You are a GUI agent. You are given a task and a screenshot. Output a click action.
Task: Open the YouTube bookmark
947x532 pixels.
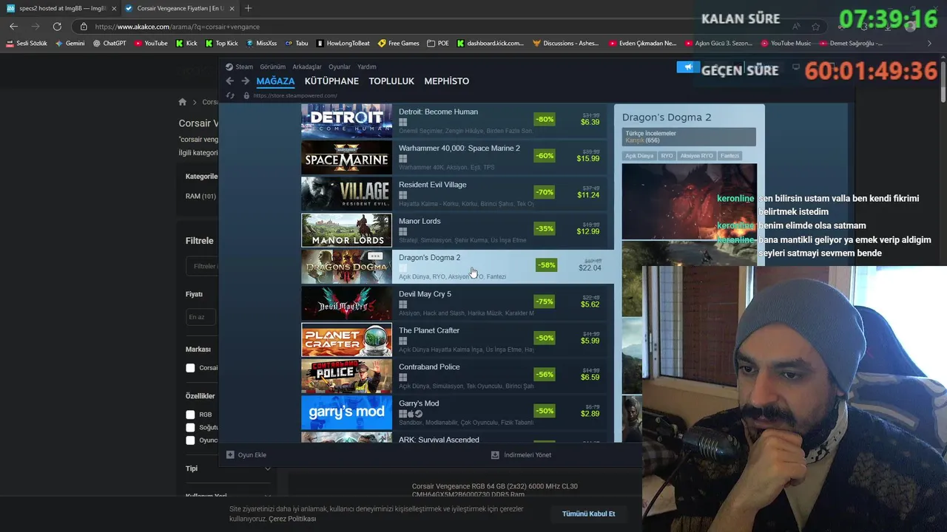(151, 44)
